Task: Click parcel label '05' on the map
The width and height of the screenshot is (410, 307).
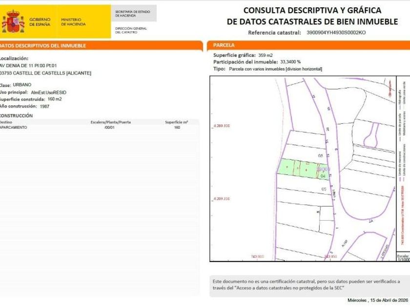Action: [324, 189]
